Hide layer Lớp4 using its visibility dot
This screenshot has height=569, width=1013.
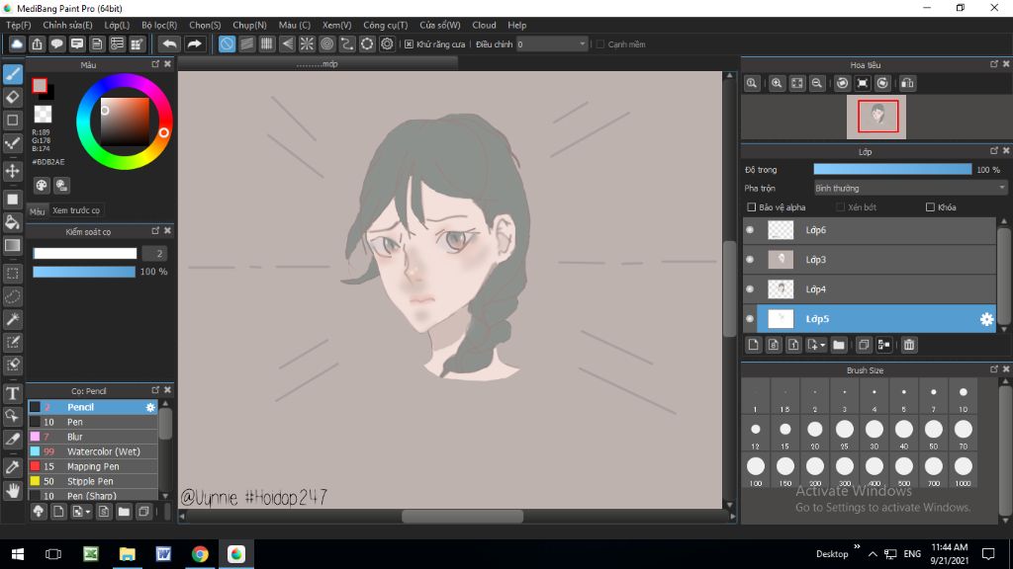750,289
